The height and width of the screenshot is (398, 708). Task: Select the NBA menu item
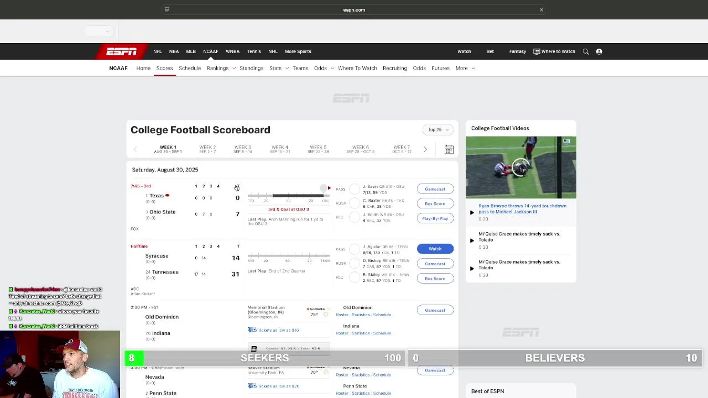(174, 51)
